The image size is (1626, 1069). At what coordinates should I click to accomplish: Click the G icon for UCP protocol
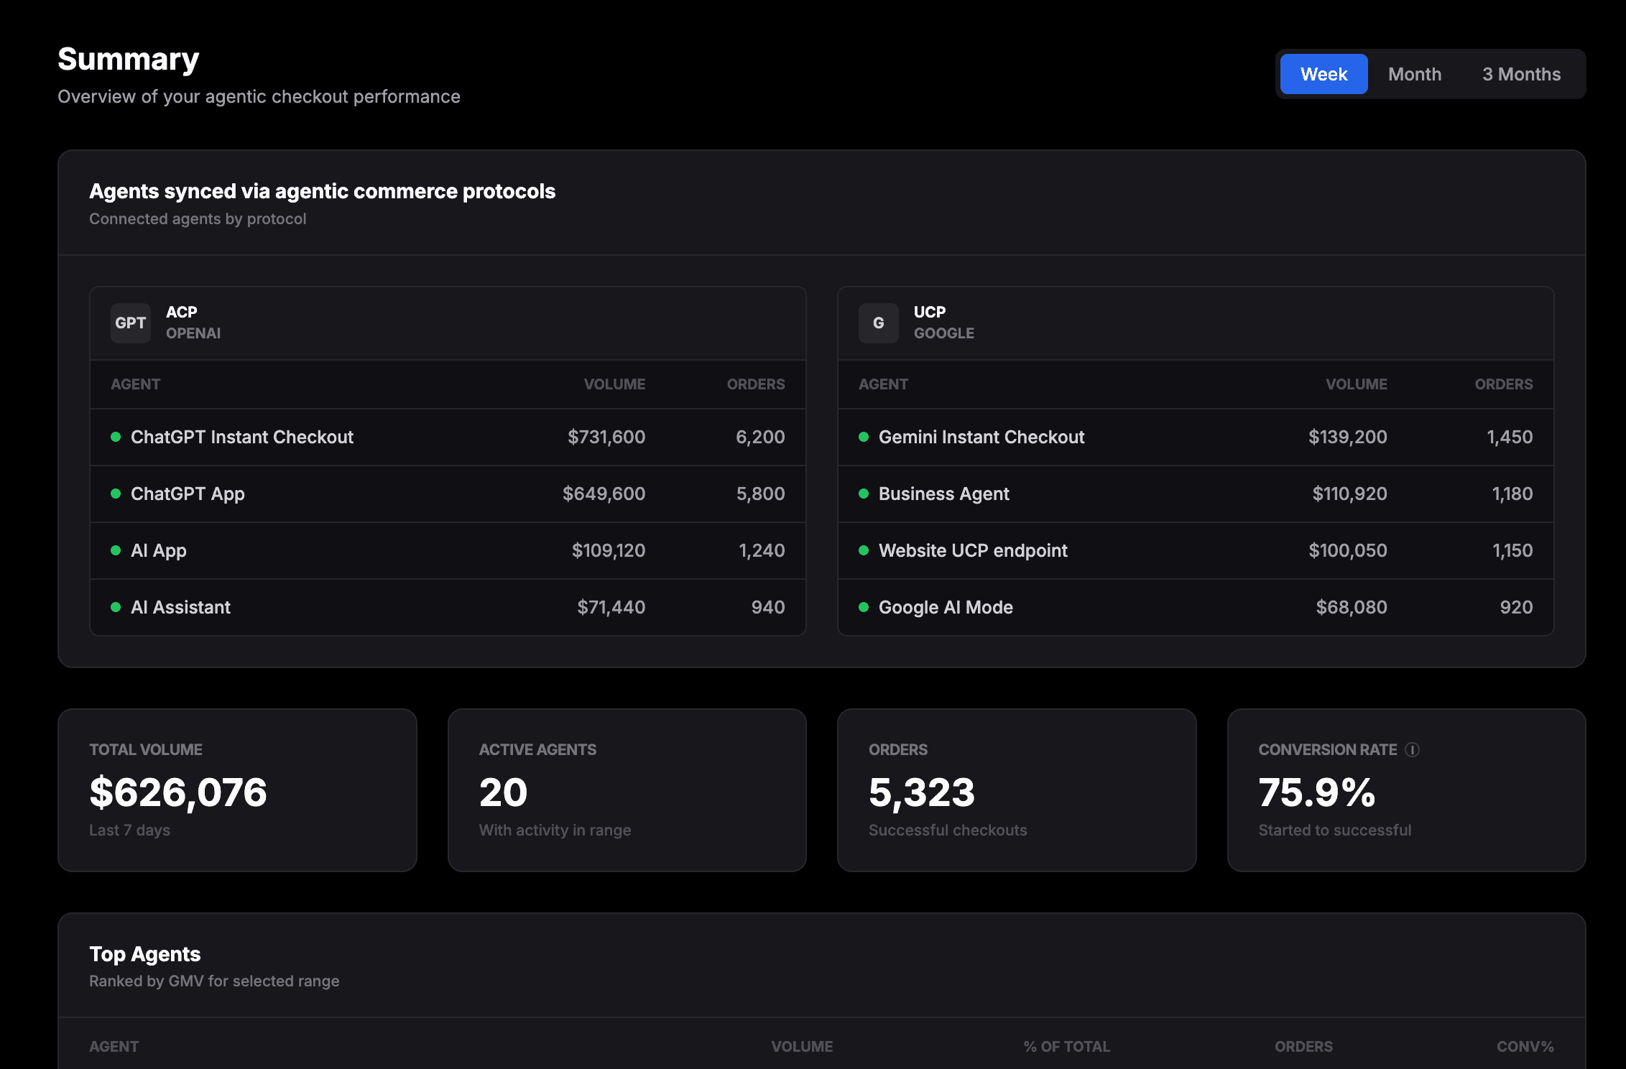[878, 323]
